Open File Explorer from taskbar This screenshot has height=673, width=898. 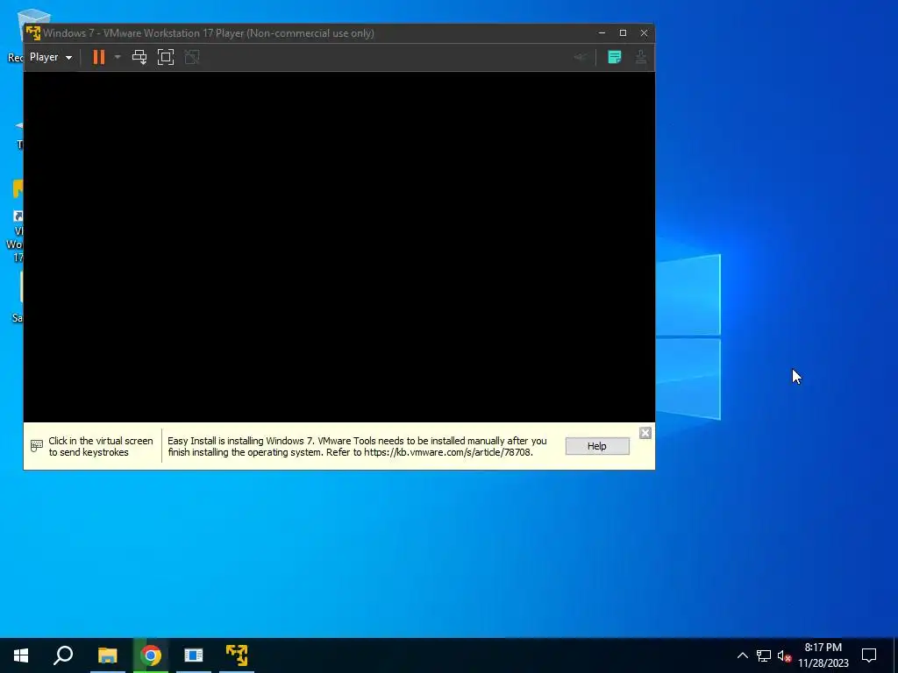[x=107, y=655]
